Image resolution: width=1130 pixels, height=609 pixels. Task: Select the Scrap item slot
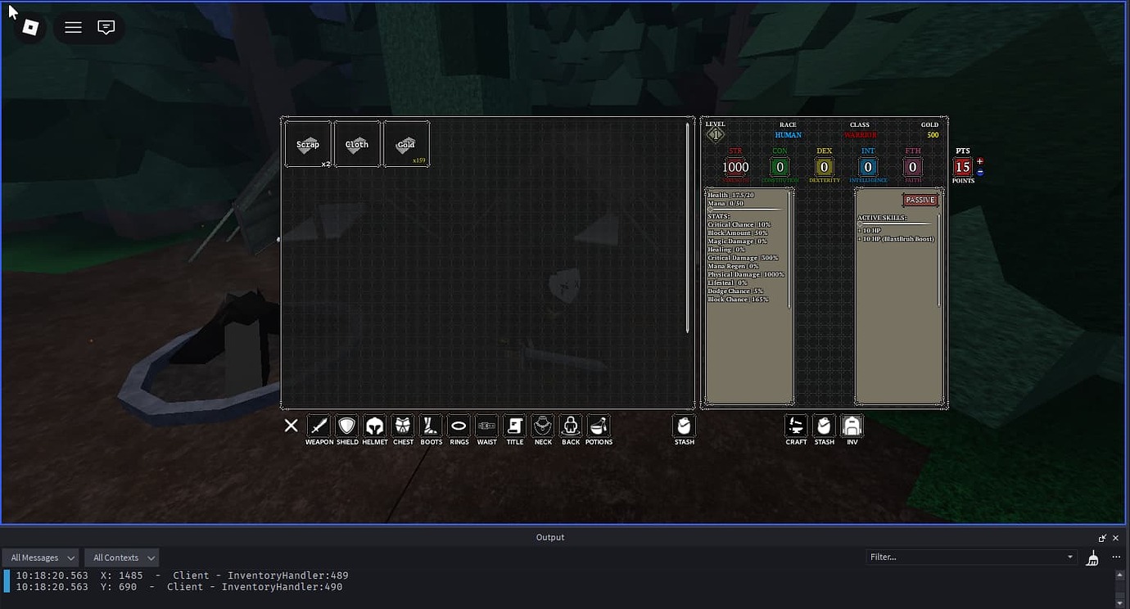[308, 144]
